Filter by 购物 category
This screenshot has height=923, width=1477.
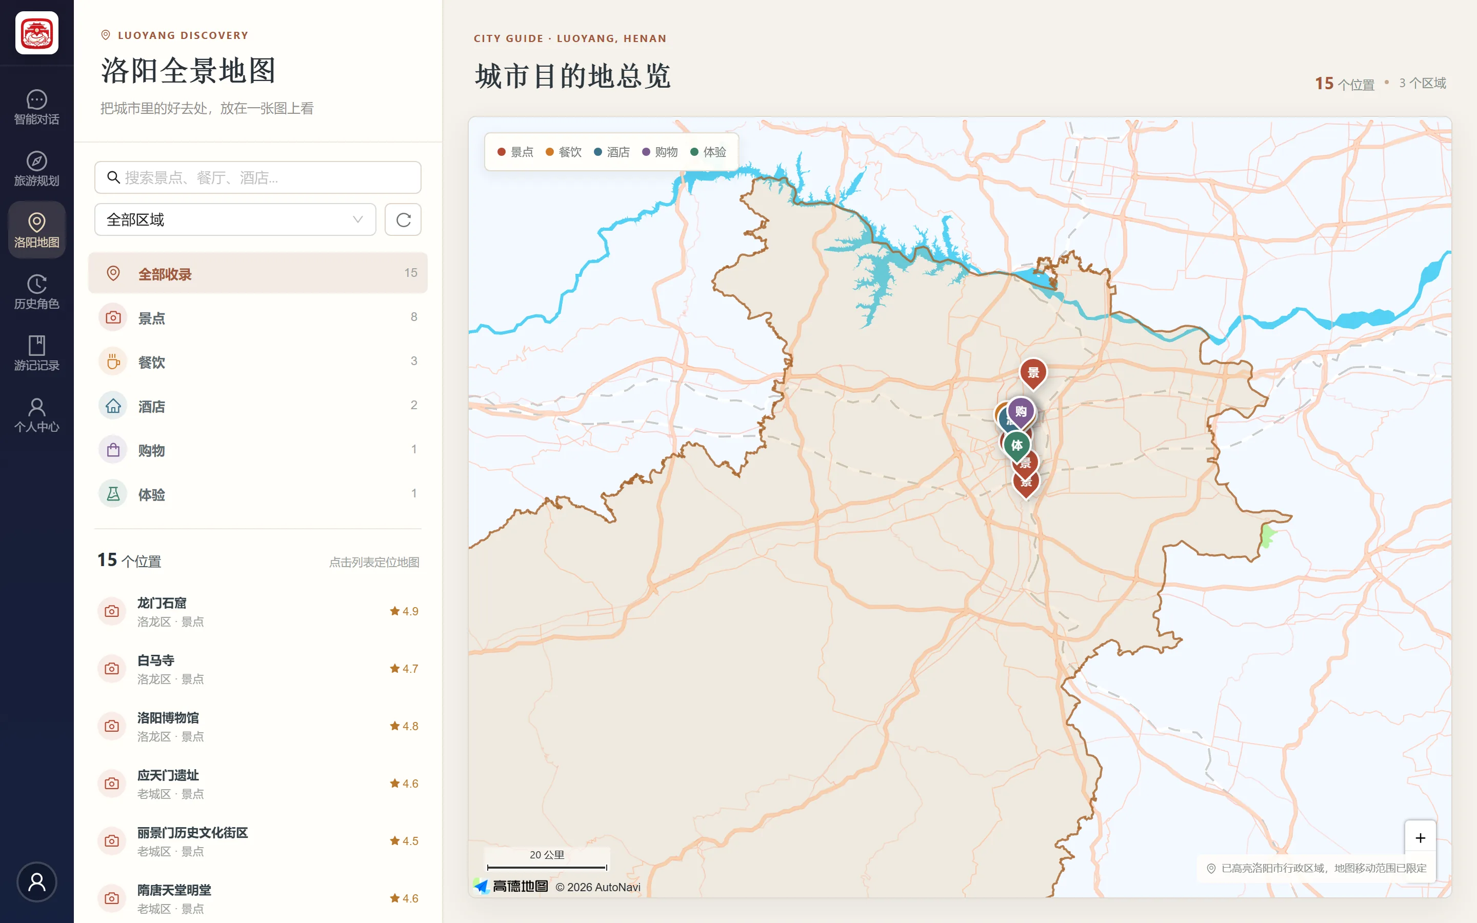[x=257, y=450]
